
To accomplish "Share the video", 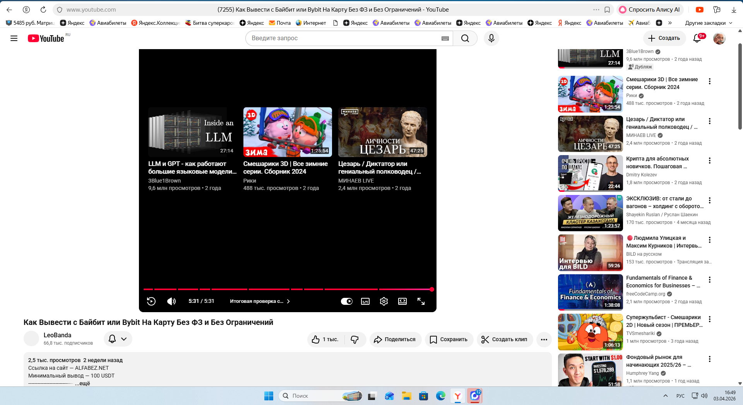I will pos(395,340).
